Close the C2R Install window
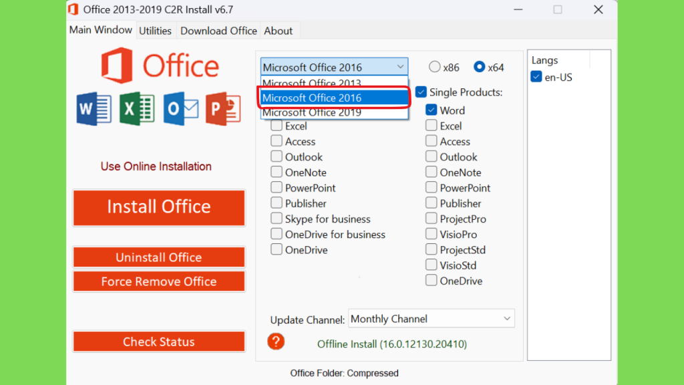 (x=598, y=9)
